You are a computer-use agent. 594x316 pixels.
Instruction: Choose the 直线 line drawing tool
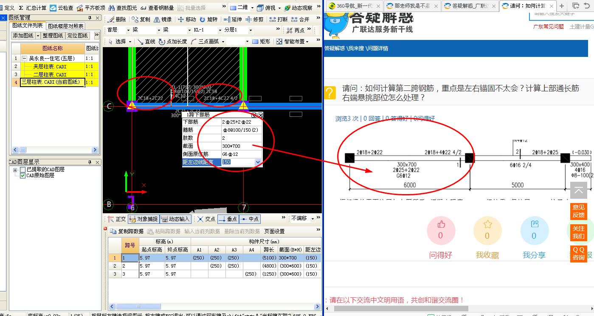pos(146,42)
